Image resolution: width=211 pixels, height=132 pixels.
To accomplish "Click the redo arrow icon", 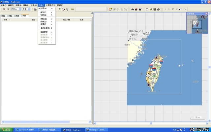I will coord(184,9).
